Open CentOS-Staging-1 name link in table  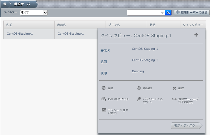[20, 33]
